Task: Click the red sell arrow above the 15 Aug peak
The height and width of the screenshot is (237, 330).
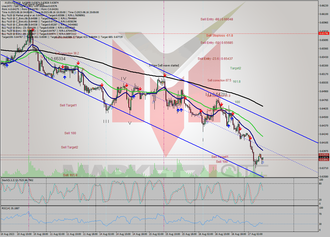Action: pos(165,75)
